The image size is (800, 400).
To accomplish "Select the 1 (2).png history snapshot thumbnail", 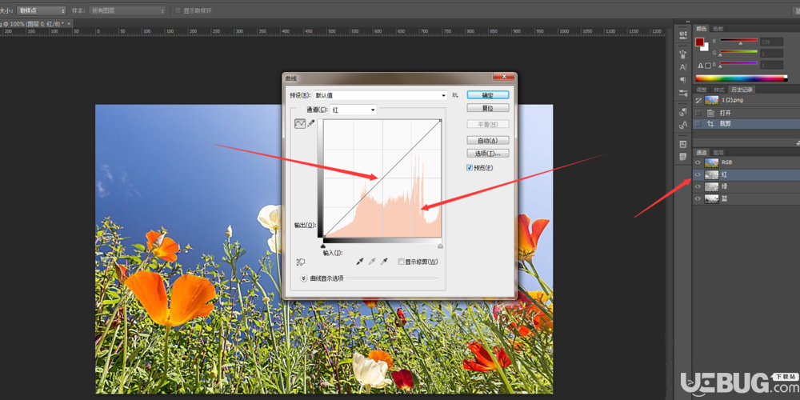I will tap(711, 101).
